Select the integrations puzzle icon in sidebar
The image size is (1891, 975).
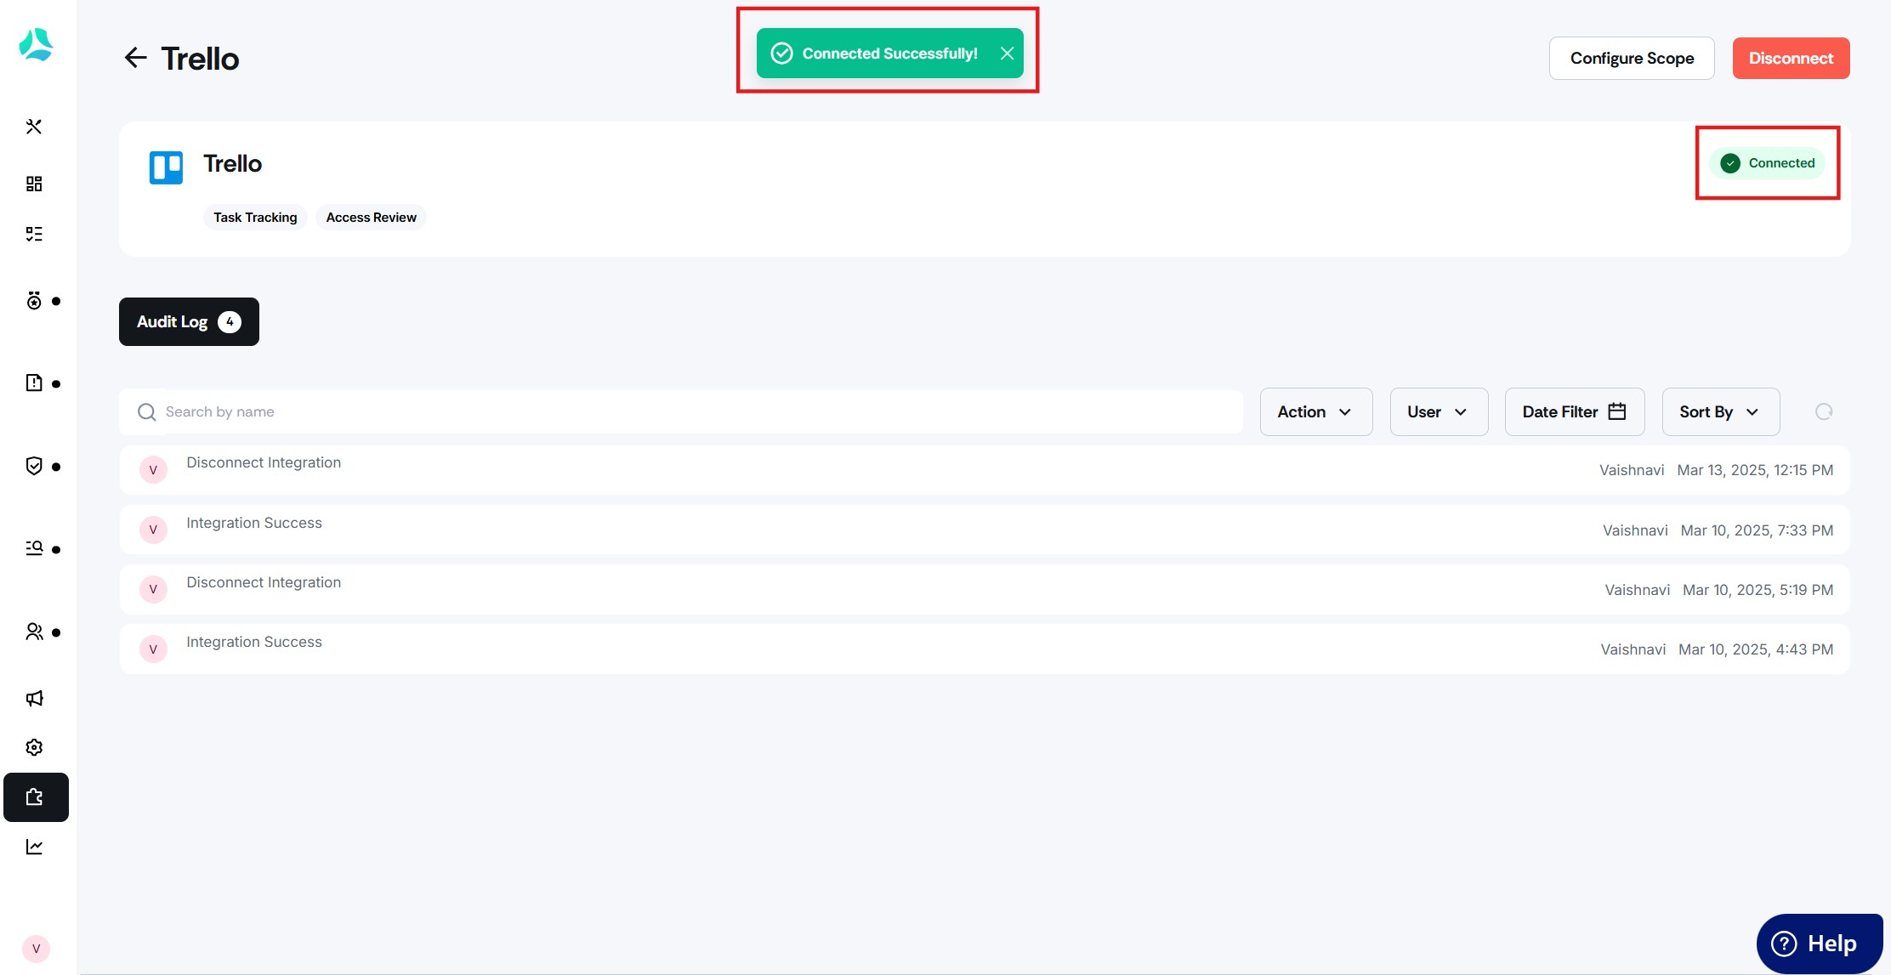pos(36,797)
